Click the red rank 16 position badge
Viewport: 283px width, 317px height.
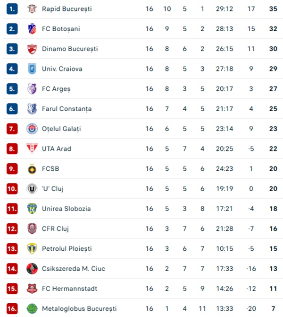pos(12,308)
